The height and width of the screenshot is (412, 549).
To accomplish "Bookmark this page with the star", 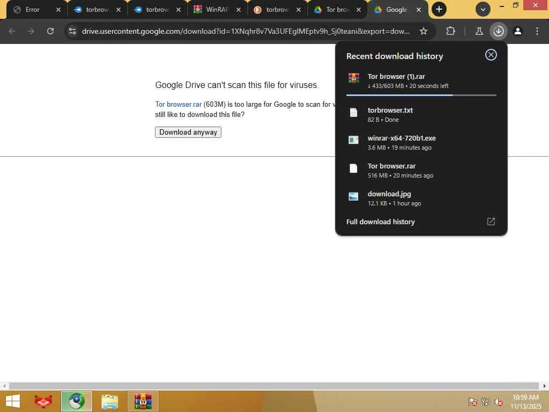I will point(424,31).
